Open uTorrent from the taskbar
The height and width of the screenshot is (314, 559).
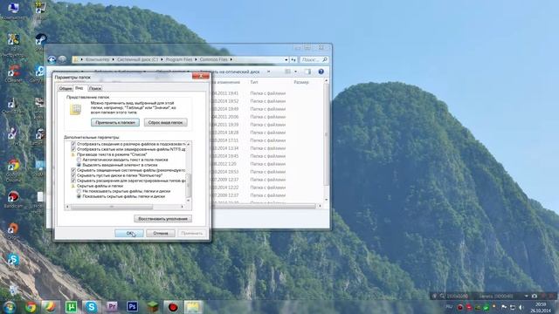(71, 306)
